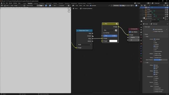Toggle visibility eye of Plane.001 in outliner
The image size is (169, 95).
[x=165, y=15]
